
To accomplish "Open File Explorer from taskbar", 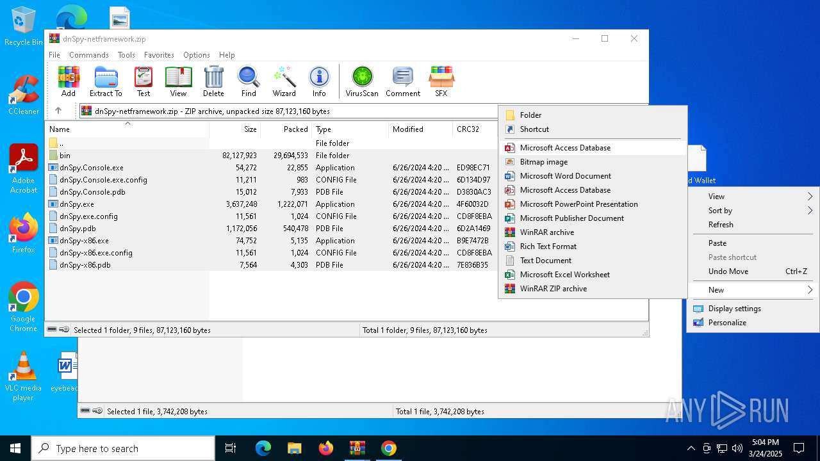I will (295, 448).
